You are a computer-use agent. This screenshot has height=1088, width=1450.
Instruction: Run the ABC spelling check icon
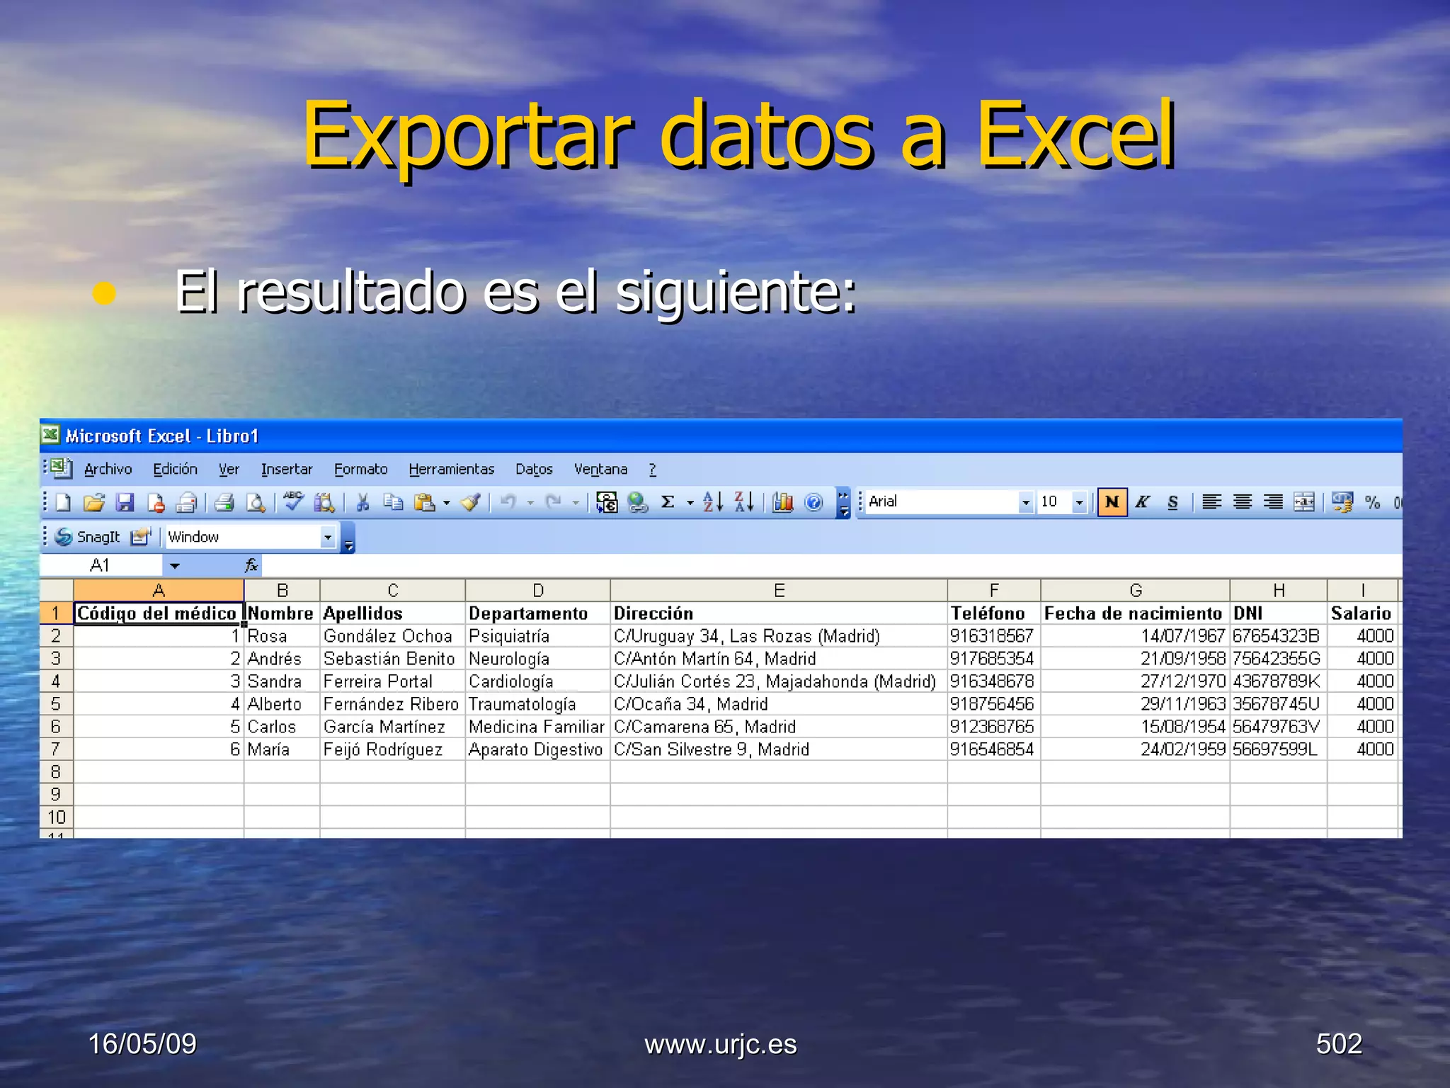[293, 501]
